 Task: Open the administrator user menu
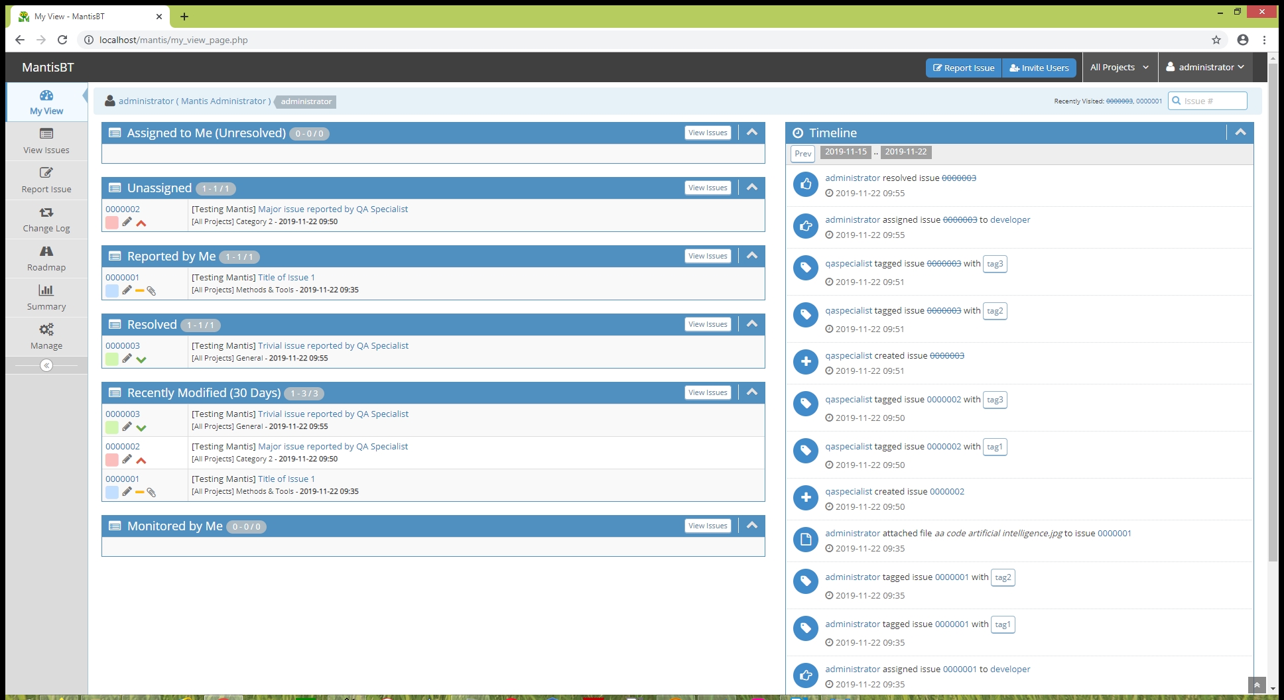(1204, 68)
